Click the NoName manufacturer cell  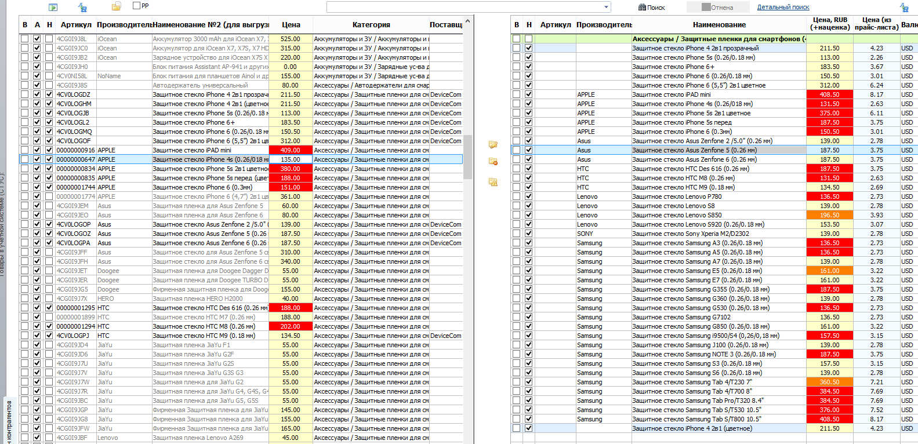coord(124,76)
